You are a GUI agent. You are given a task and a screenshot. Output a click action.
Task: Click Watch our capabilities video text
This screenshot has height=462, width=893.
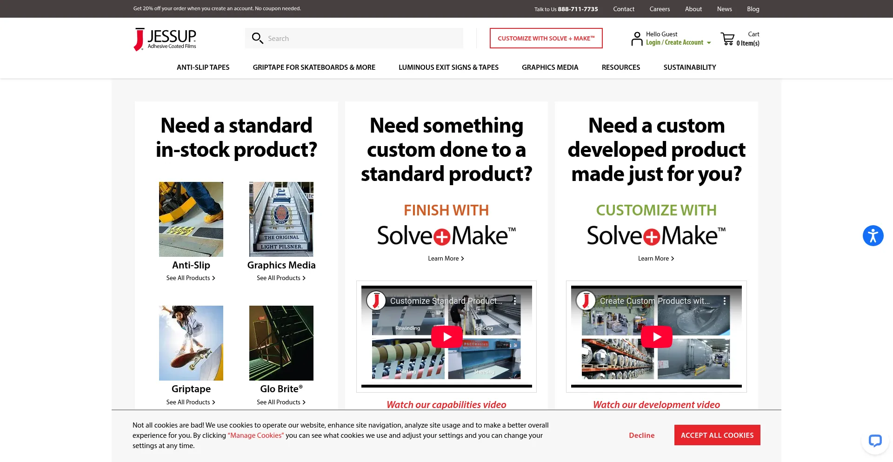[x=446, y=404]
